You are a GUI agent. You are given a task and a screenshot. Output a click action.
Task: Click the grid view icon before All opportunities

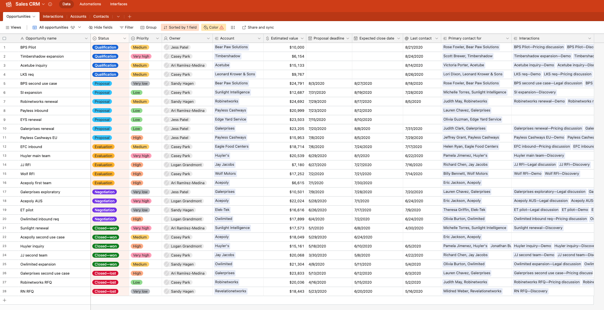35,27
